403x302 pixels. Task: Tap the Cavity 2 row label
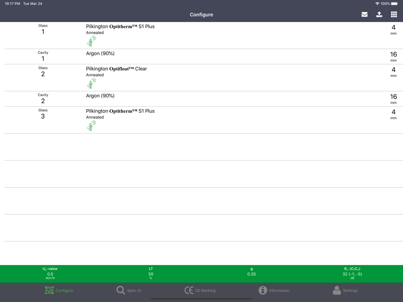coord(43,99)
